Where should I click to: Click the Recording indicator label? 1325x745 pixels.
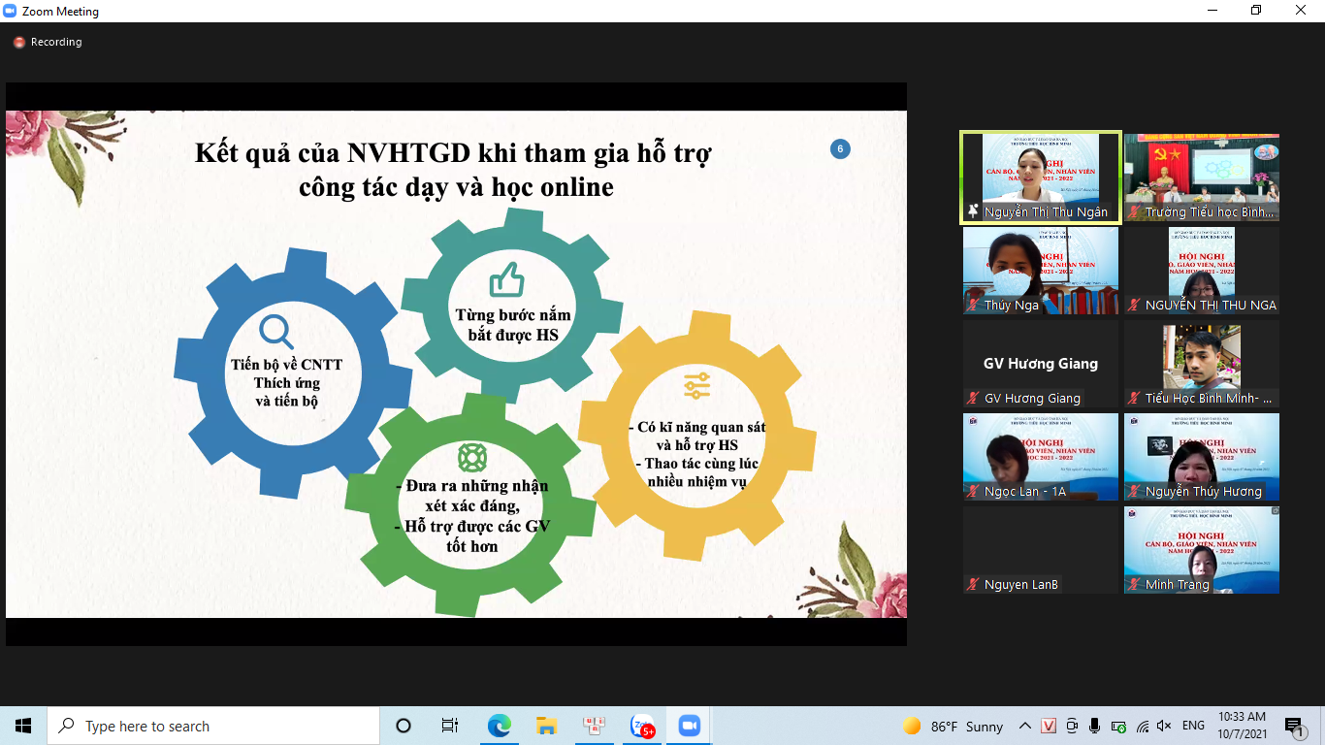56,43
